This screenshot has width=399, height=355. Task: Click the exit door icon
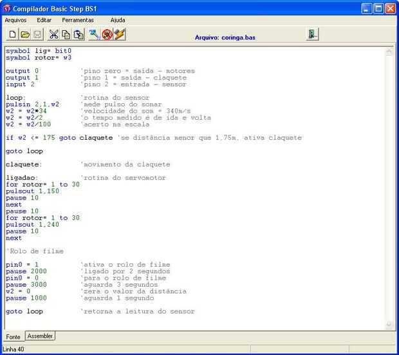313,34
